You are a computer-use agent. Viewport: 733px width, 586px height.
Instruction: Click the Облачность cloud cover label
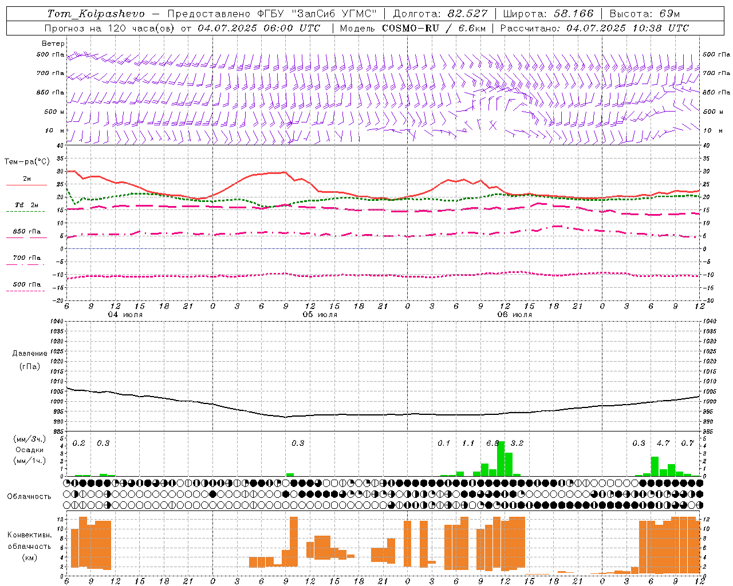coord(29,496)
